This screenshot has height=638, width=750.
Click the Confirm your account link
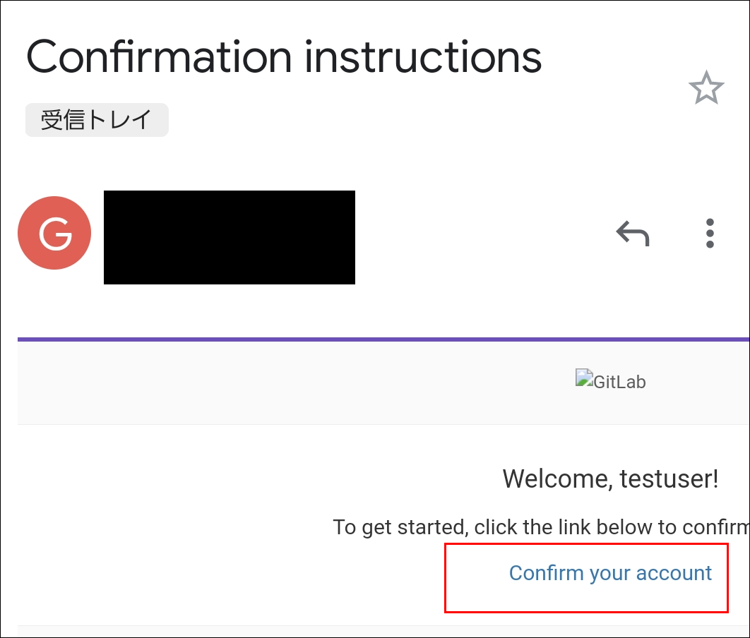tap(610, 573)
